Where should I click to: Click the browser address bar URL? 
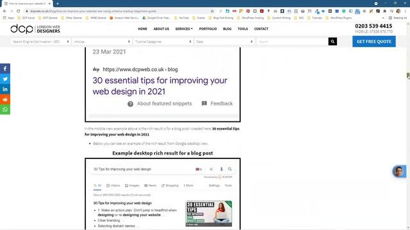tap(93, 11)
